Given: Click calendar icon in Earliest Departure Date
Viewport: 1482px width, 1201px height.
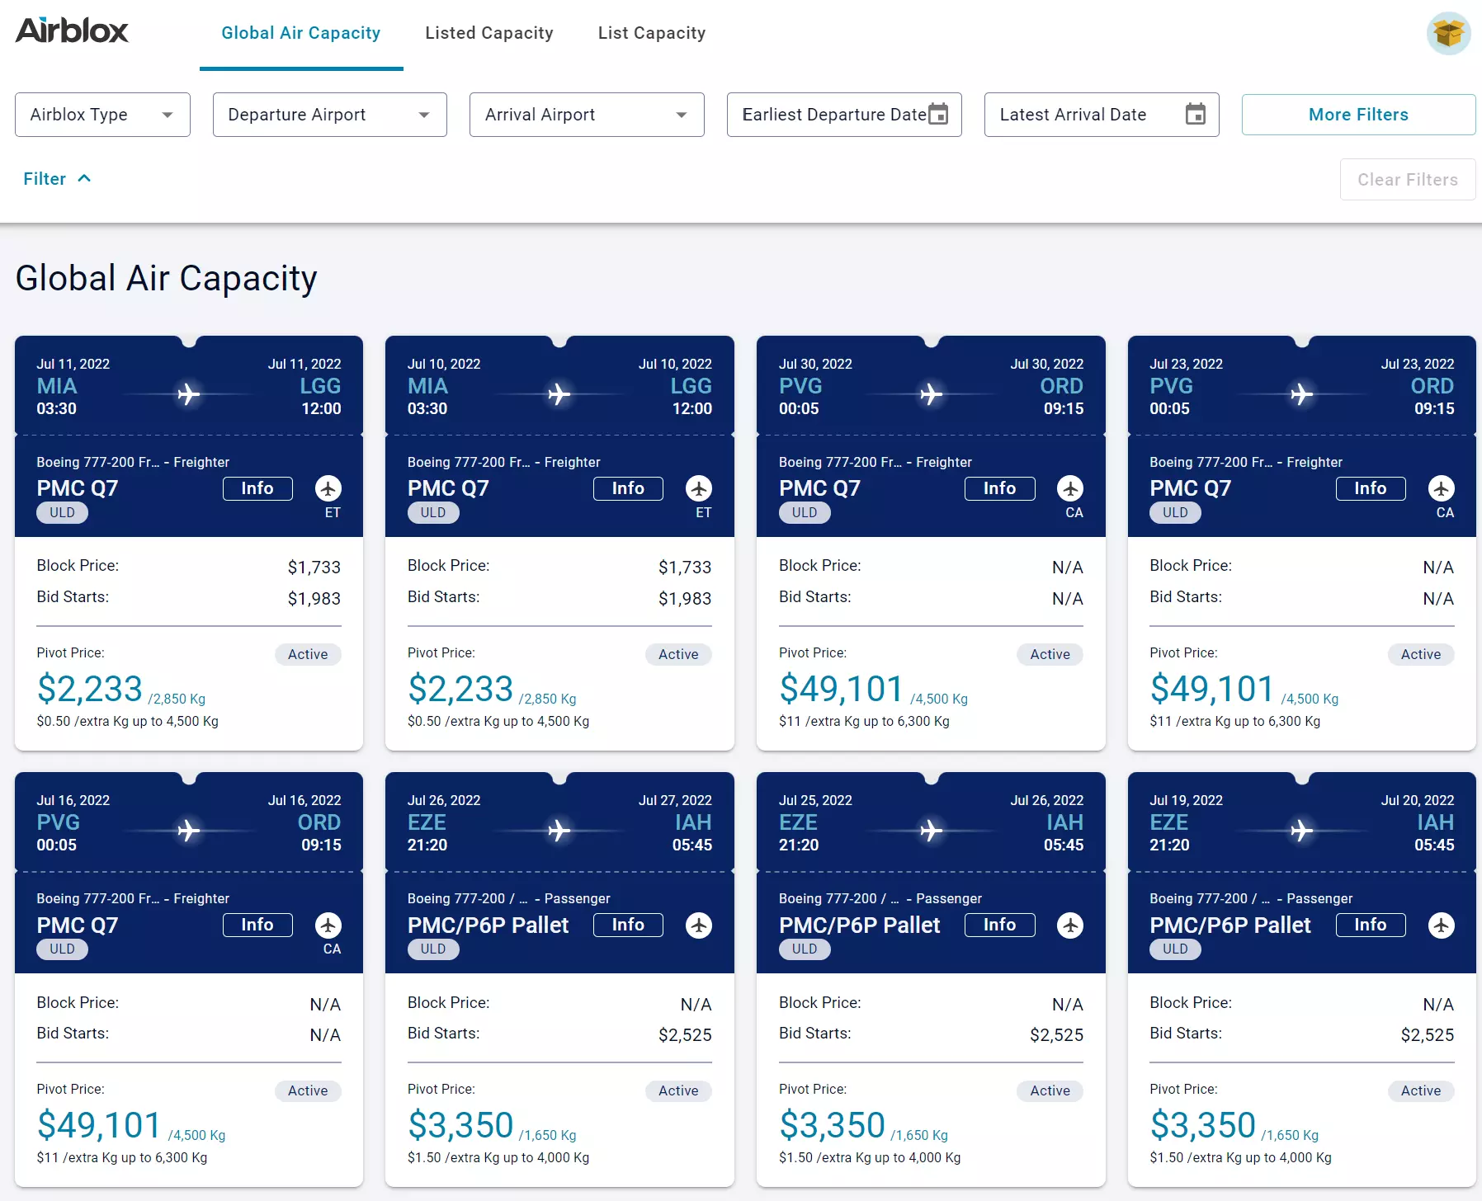Looking at the screenshot, I should tap(938, 114).
